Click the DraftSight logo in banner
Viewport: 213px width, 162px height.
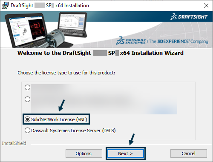point(189,17)
